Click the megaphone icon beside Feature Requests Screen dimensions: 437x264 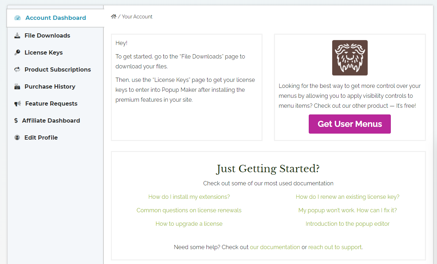(17, 103)
